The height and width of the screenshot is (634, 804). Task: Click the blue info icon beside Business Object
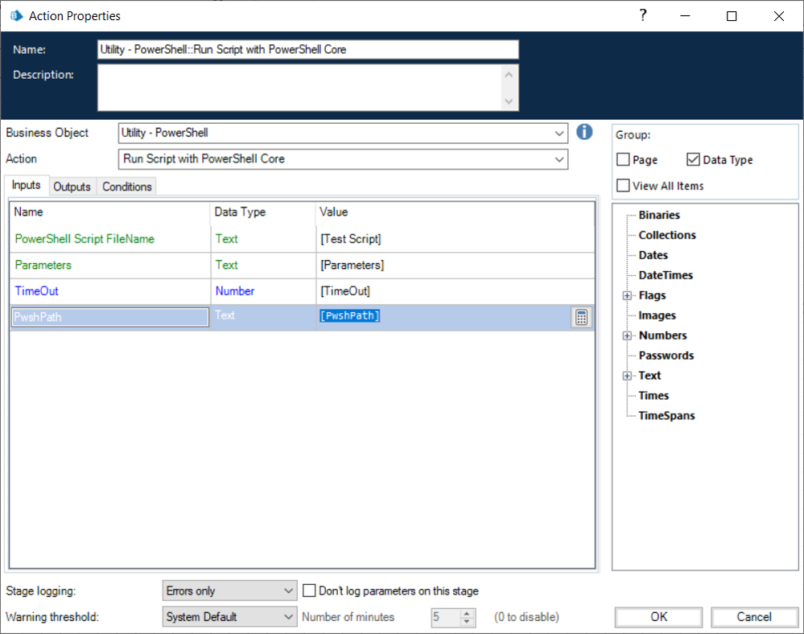584,132
